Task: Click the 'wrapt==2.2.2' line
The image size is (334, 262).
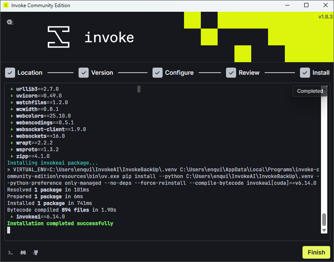Action: tap(32, 143)
